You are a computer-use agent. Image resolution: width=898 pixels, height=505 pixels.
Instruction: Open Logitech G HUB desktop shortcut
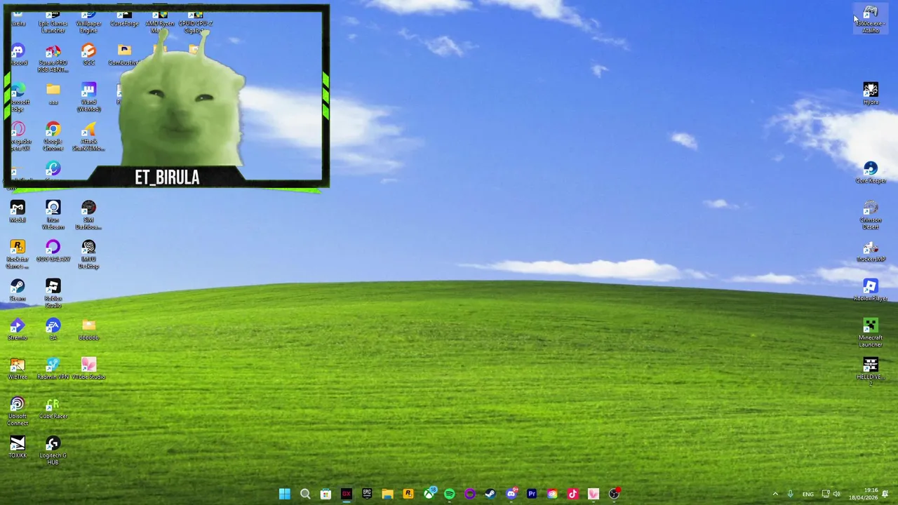tap(53, 451)
